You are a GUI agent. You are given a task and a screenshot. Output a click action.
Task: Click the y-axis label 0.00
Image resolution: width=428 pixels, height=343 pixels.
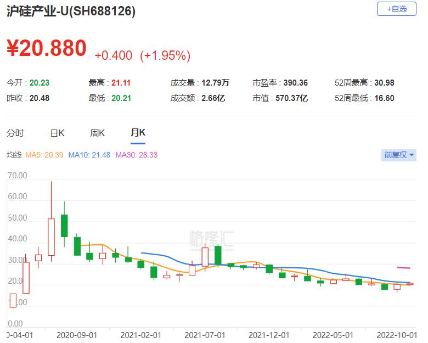click(15, 324)
